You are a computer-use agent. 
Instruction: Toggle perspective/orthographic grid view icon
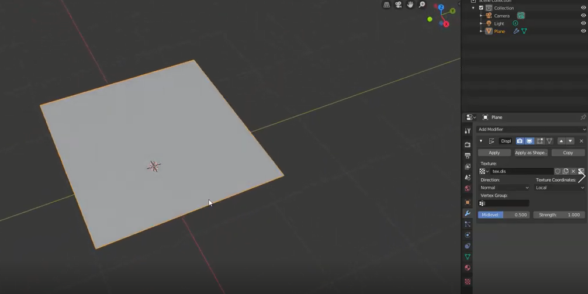point(386,5)
